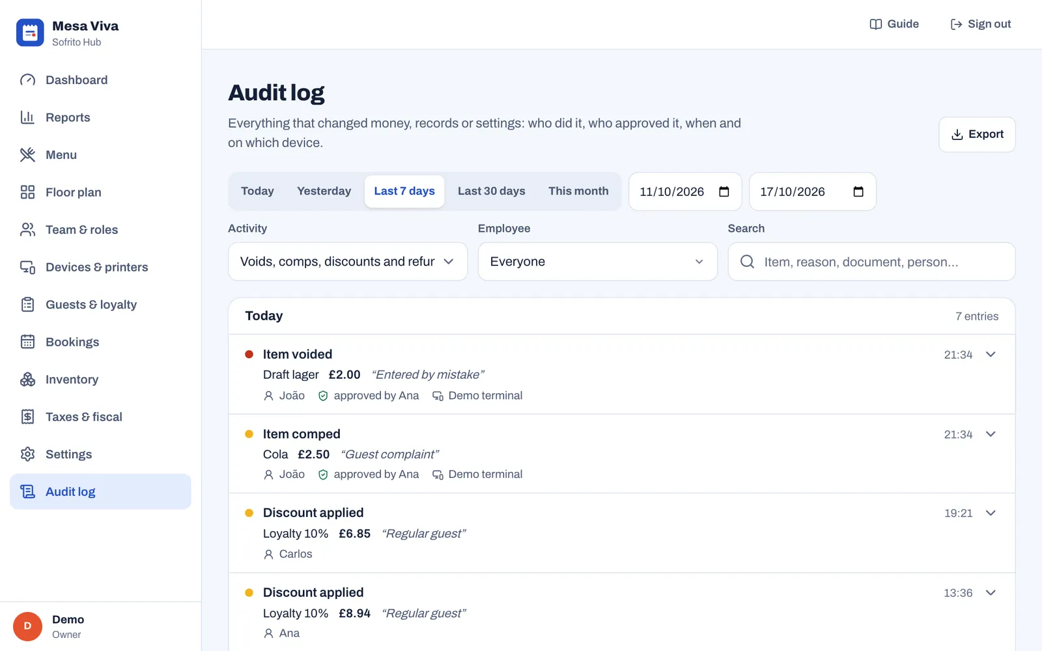Open Dashboard via its gauge icon
The image size is (1042, 651).
click(27, 80)
